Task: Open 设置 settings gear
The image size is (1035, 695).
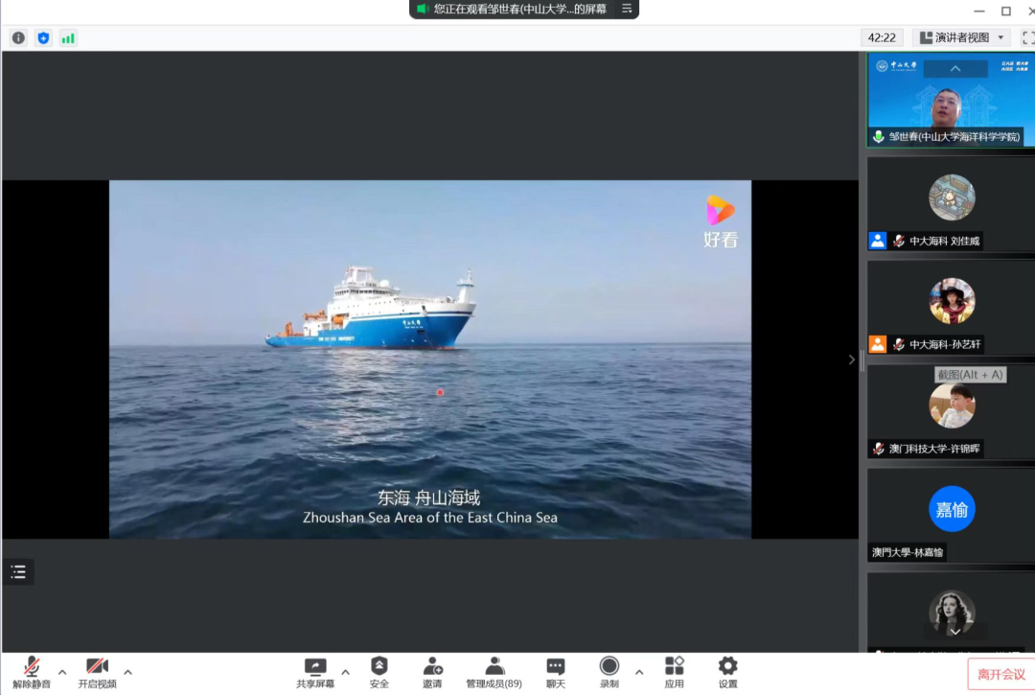Action: [x=728, y=672]
